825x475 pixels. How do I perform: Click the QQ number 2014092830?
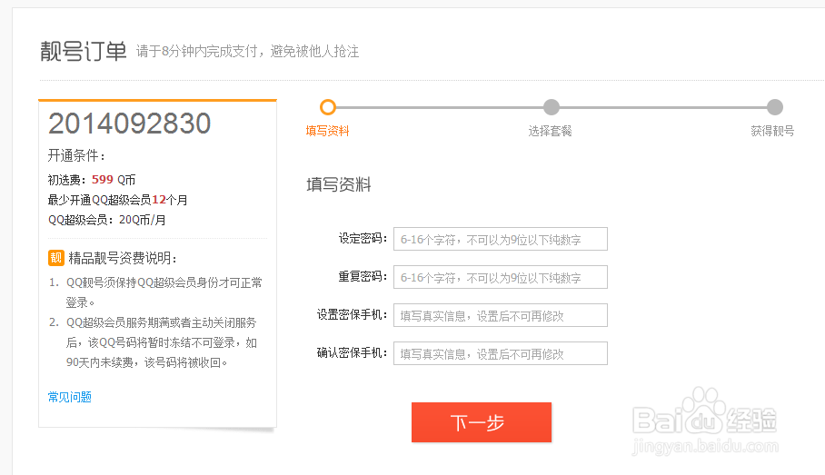[x=129, y=124]
